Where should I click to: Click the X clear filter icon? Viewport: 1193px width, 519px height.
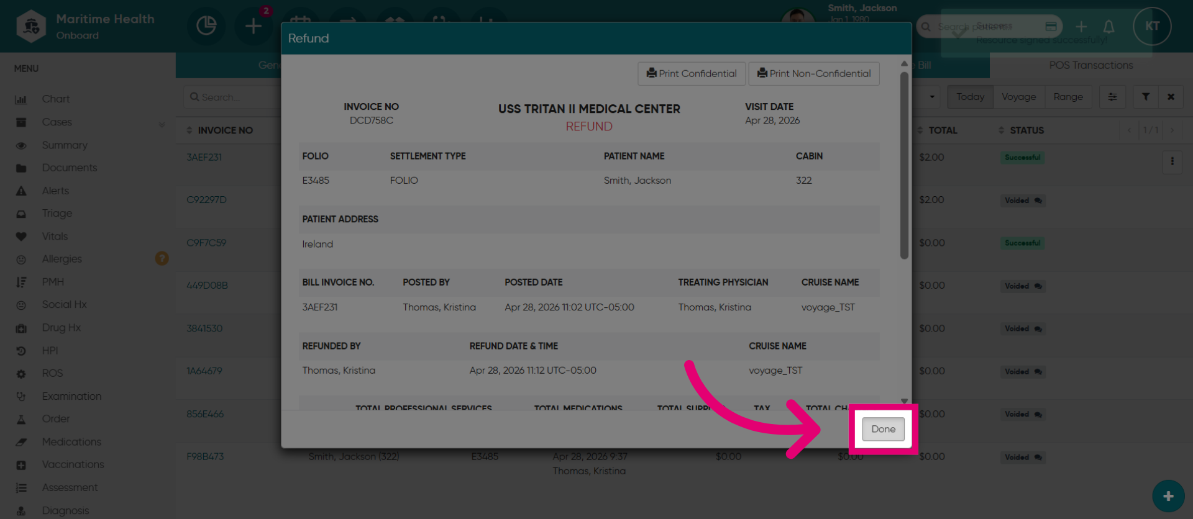[1171, 97]
